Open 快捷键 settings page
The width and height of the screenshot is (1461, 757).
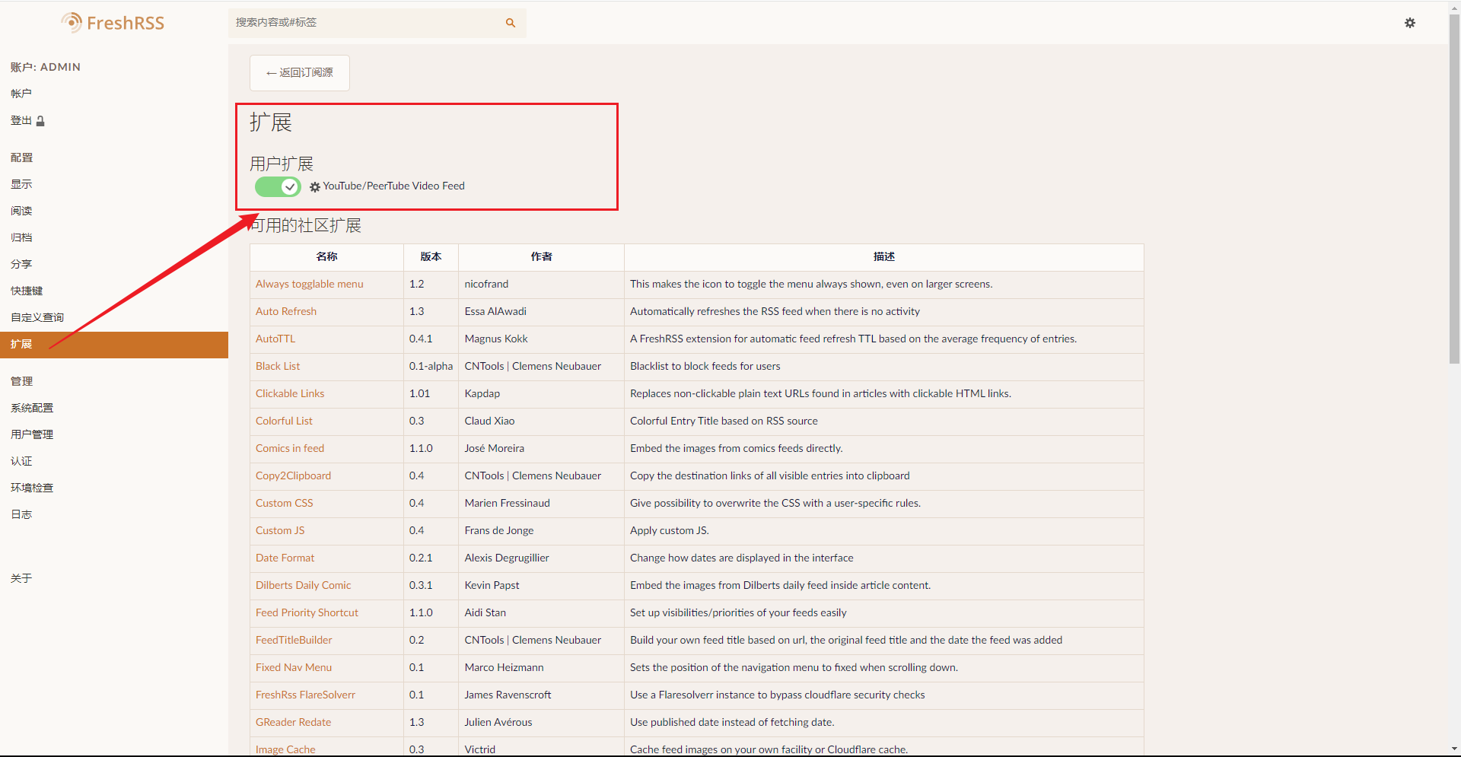27,291
